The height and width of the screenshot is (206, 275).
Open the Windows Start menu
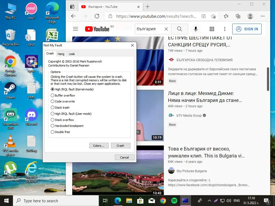click(x=6, y=201)
